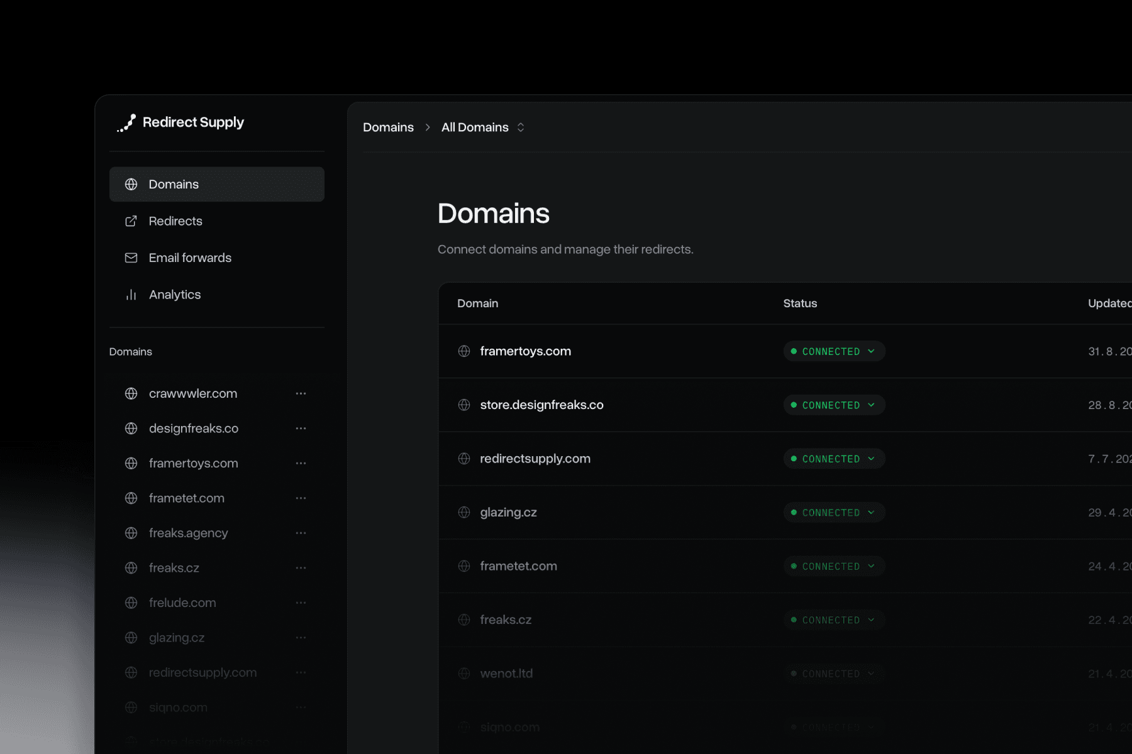Open more options for sidebar freaks.cz
This screenshot has height=754, width=1132.
[301, 568]
